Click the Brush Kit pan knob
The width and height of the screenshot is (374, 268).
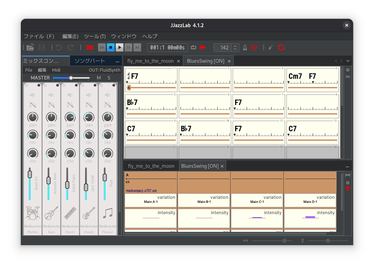tap(33, 117)
